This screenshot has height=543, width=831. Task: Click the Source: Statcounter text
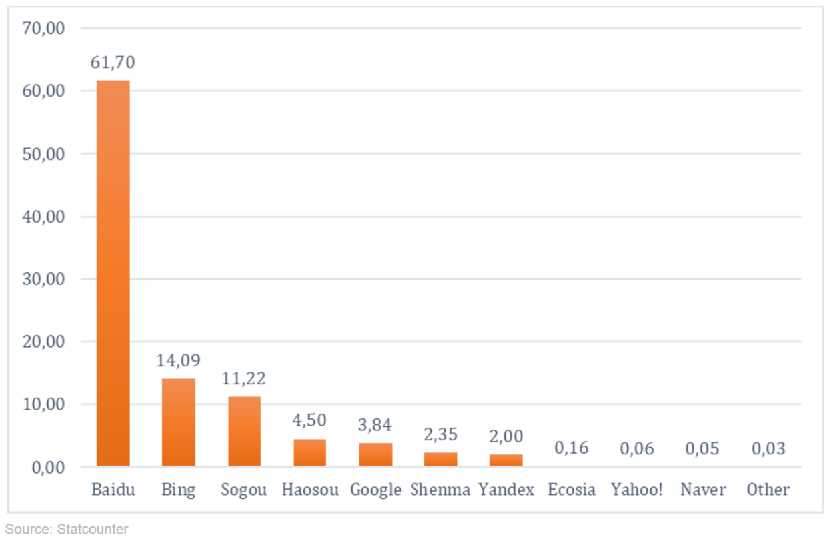click(x=67, y=530)
